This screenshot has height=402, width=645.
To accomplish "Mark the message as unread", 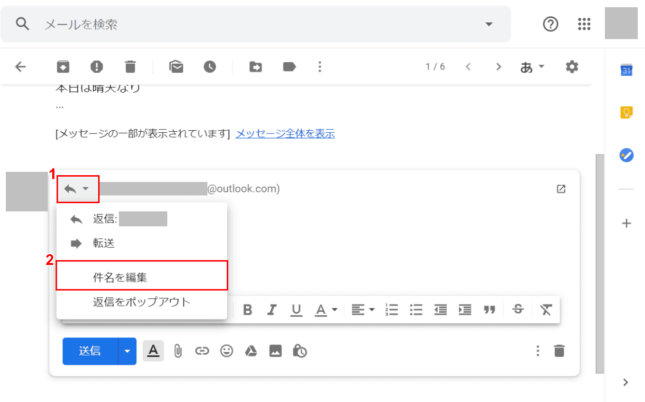I will tap(176, 67).
